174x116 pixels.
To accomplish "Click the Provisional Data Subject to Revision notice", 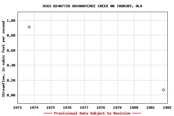I will pos(92,113).
